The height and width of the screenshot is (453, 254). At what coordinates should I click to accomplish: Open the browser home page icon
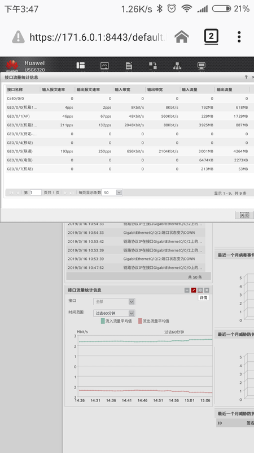click(x=182, y=37)
